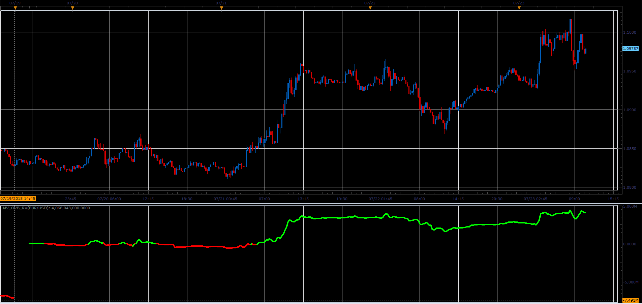This screenshot has height=304, width=642.
Task: Click the 07:00 time axis label
Action: (x=265, y=199)
